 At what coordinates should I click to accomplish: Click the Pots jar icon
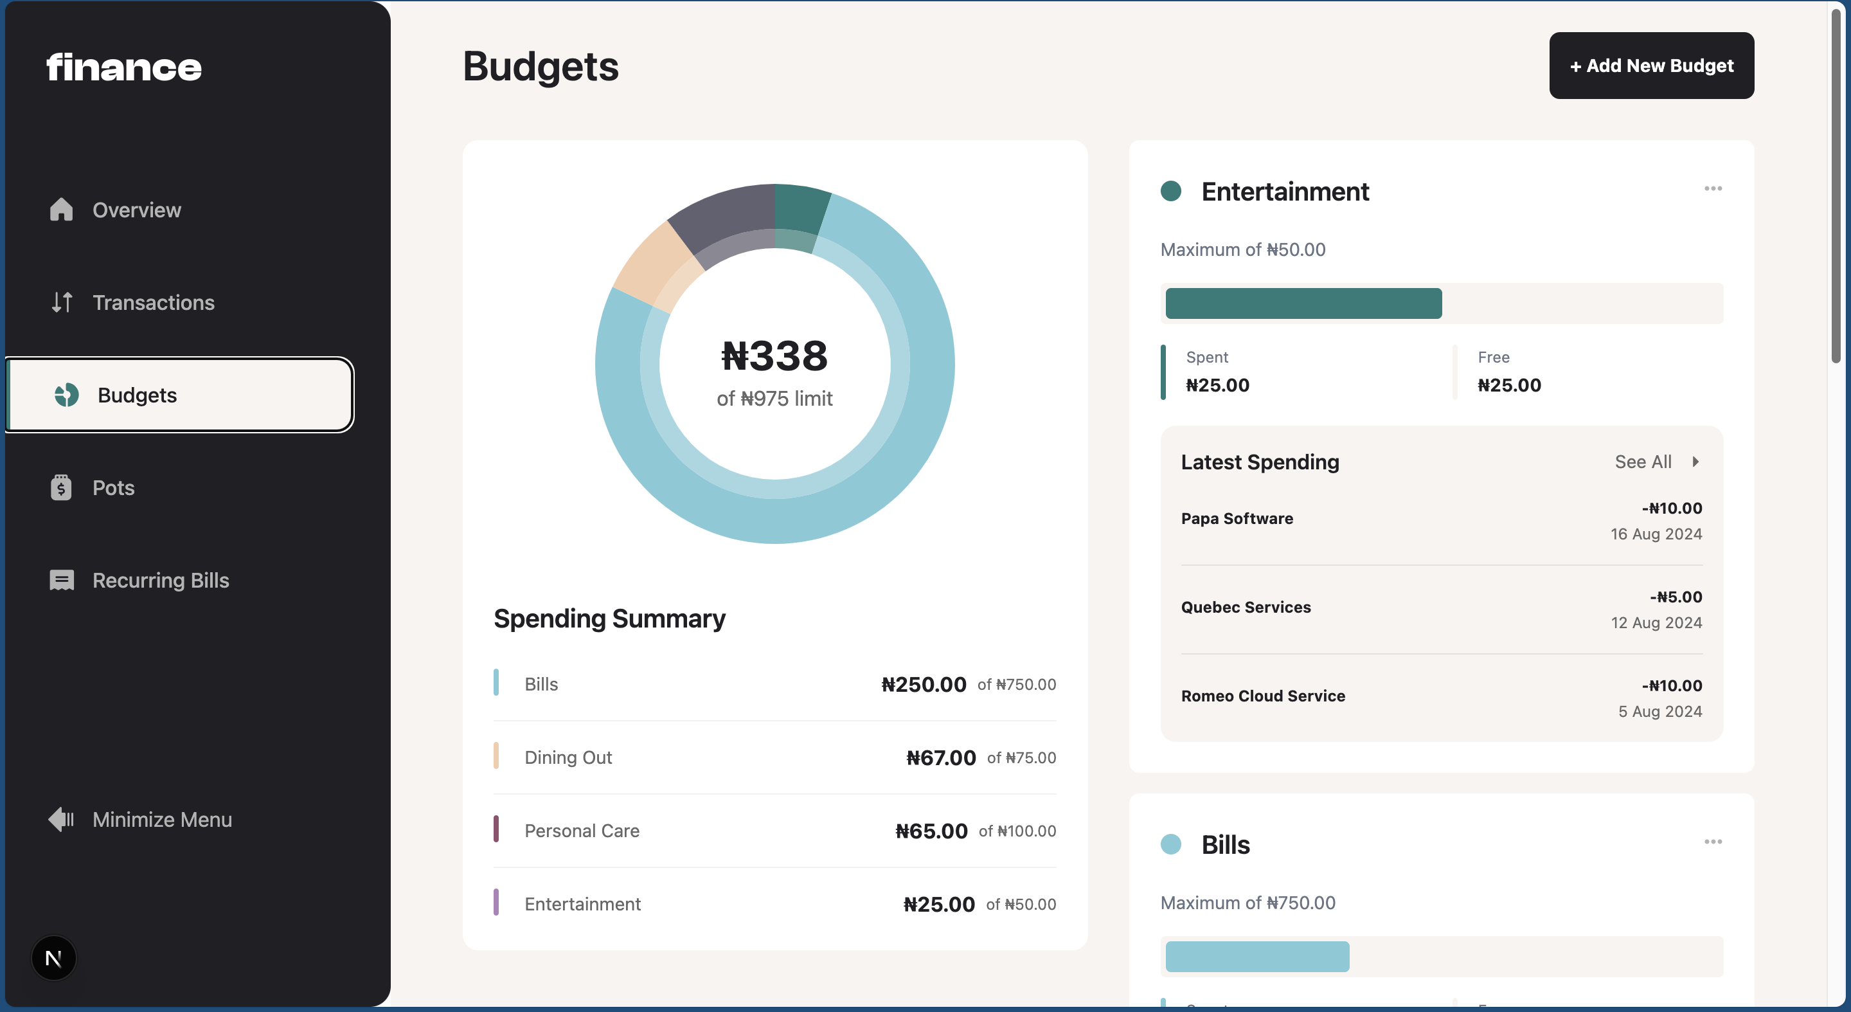(x=61, y=487)
